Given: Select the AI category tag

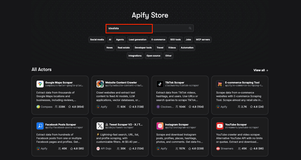Looking at the screenshot, I should [110, 40].
